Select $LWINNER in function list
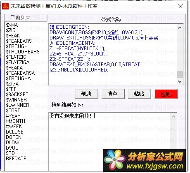 [18, 105]
